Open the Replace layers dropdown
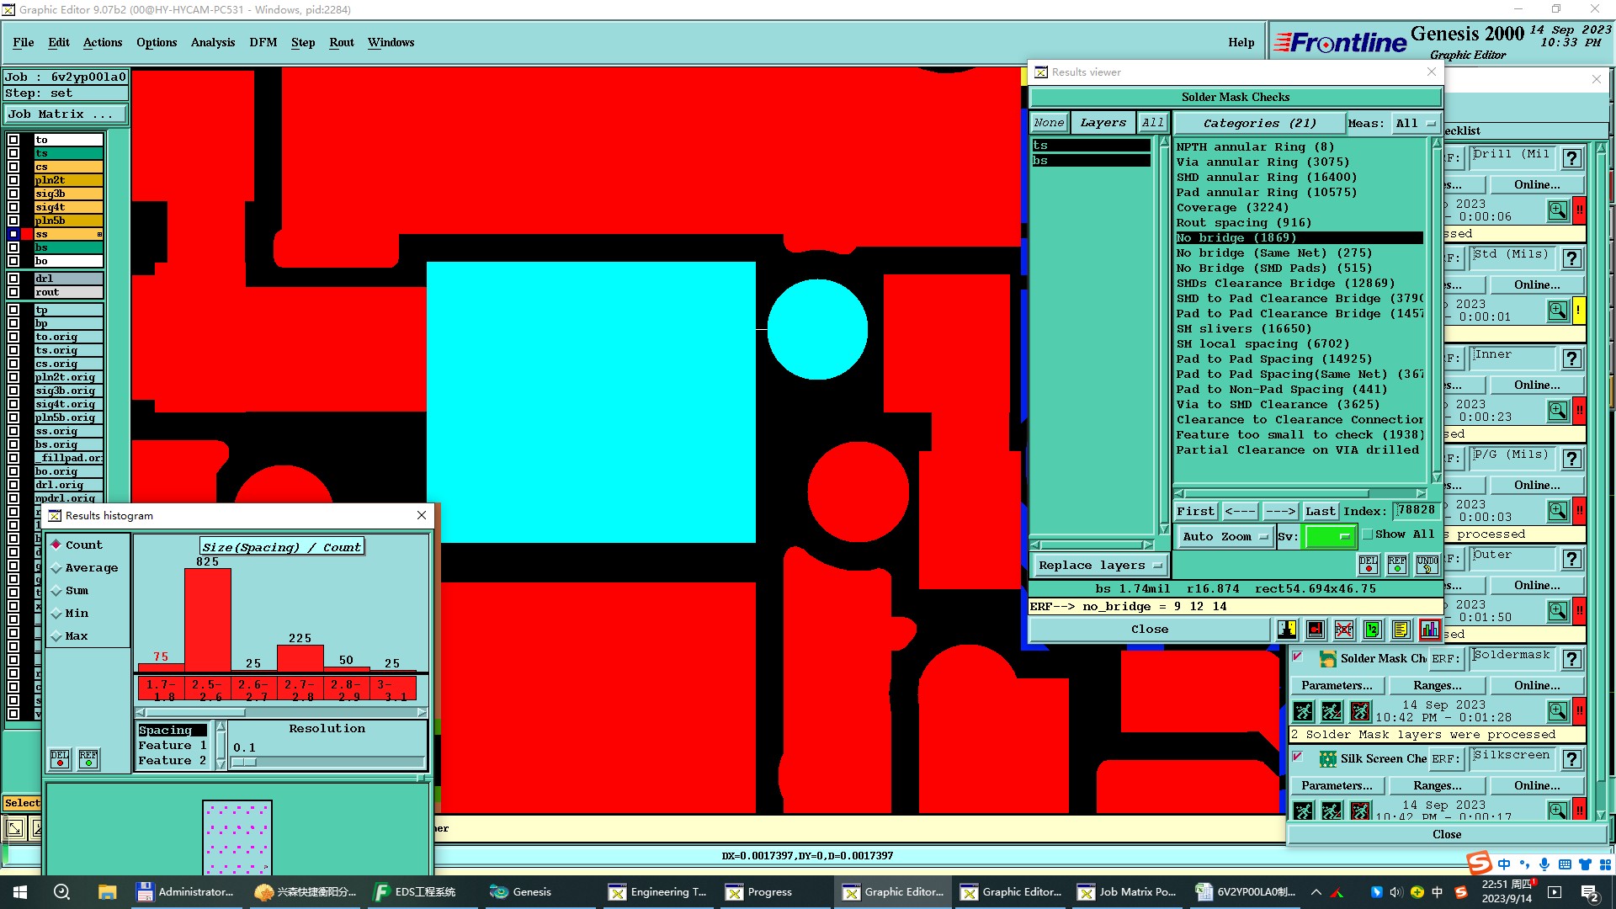Screen dimensions: 1616x909 (1098, 566)
